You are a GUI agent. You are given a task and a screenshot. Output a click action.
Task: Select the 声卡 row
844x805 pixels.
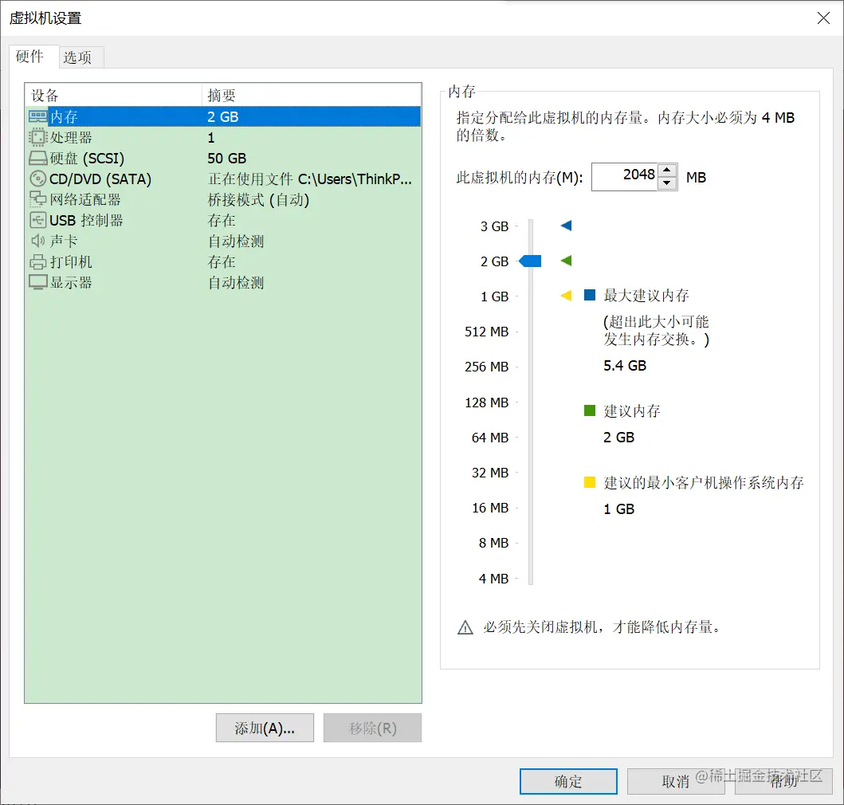(223, 241)
